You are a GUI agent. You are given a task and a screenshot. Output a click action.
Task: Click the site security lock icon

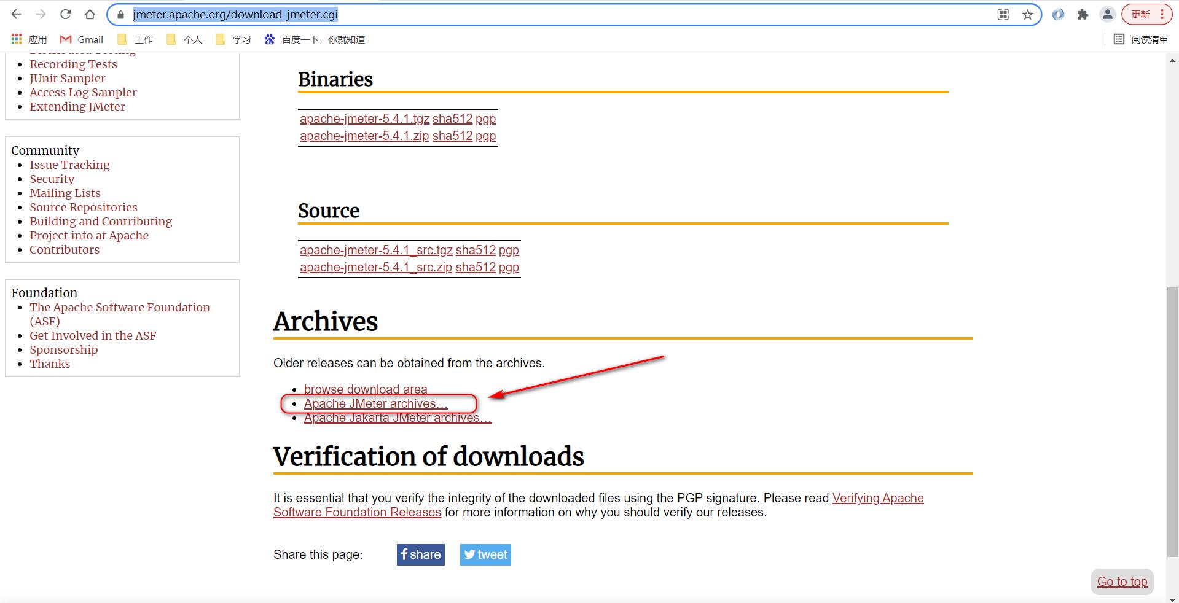coord(121,15)
